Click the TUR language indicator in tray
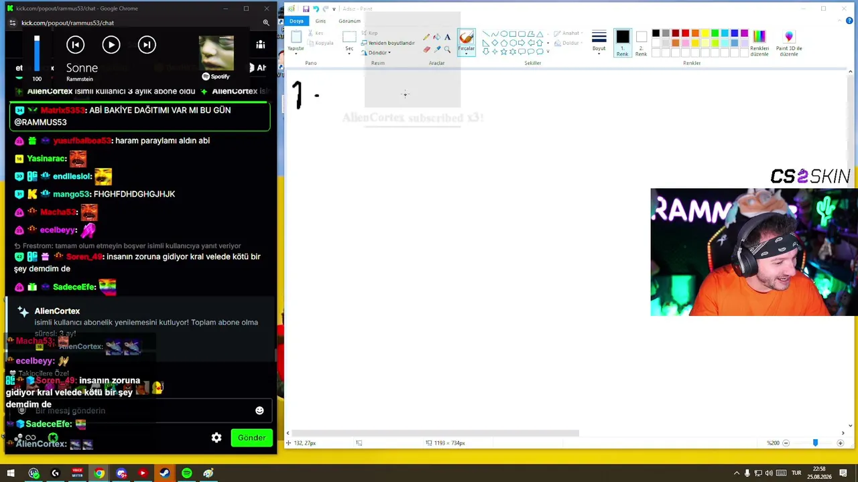The width and height of the screenshot is (858, 482). [796, 473]
